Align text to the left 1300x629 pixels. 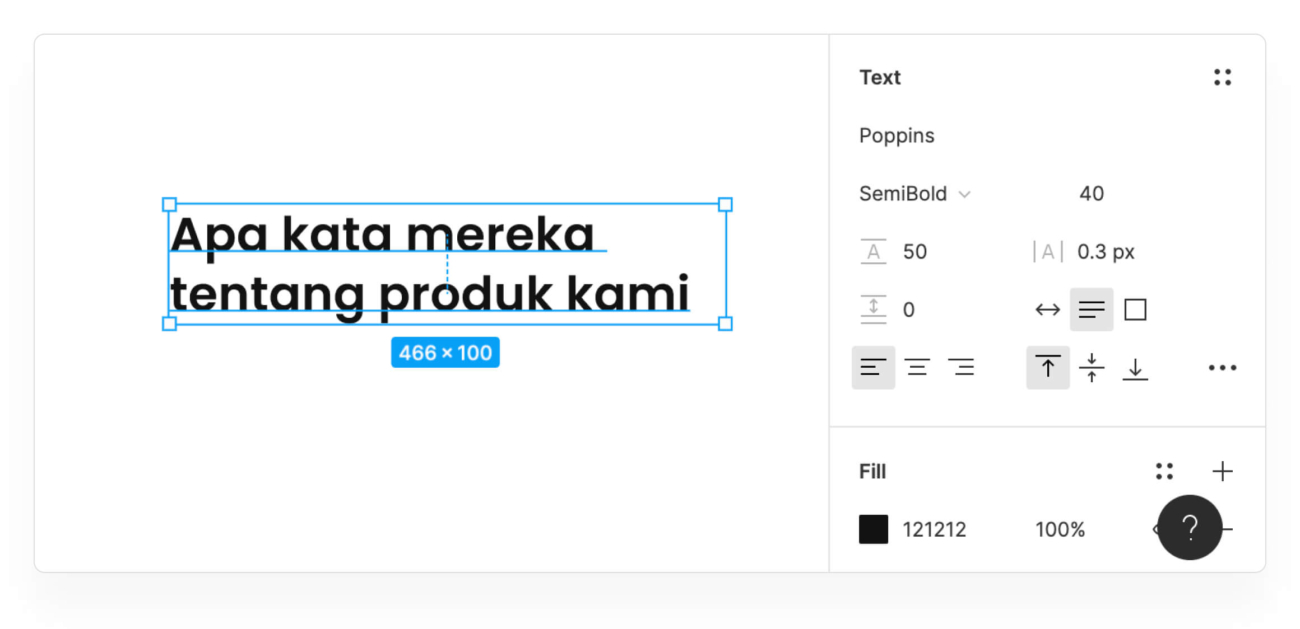click(873, 368)
